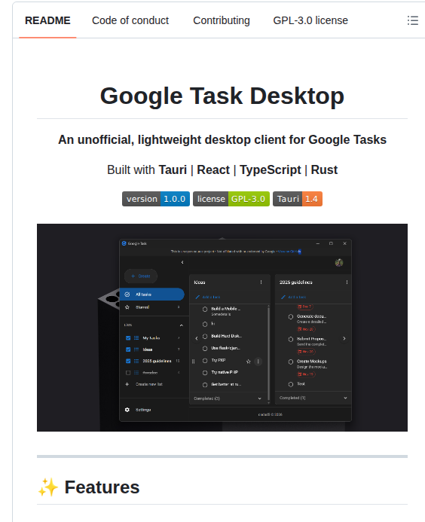
Task: Click the license GPL-3.0 badge
Action: [x=231, y=199]
